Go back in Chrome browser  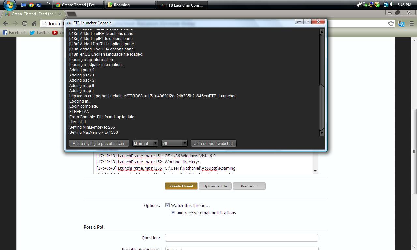point(6,23)
